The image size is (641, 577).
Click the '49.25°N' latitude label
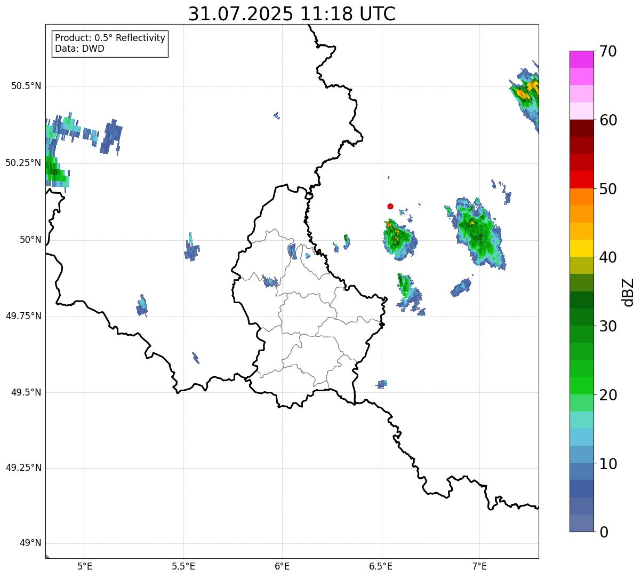coord(23,468)
